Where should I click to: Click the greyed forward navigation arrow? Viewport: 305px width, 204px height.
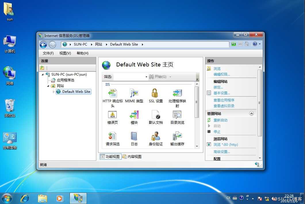(52, 45)
